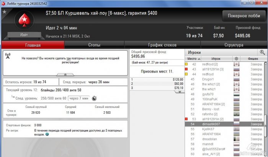Viewport: 268px width, 157px height.
Task: Click the Покерное лобби button
Action: click(x=244, y=16)
